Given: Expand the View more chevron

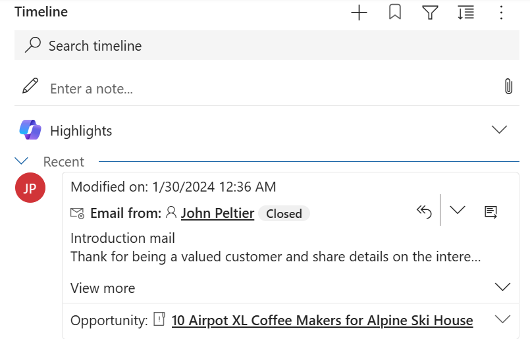Looking at the screenshot, I should pos(502,287).
